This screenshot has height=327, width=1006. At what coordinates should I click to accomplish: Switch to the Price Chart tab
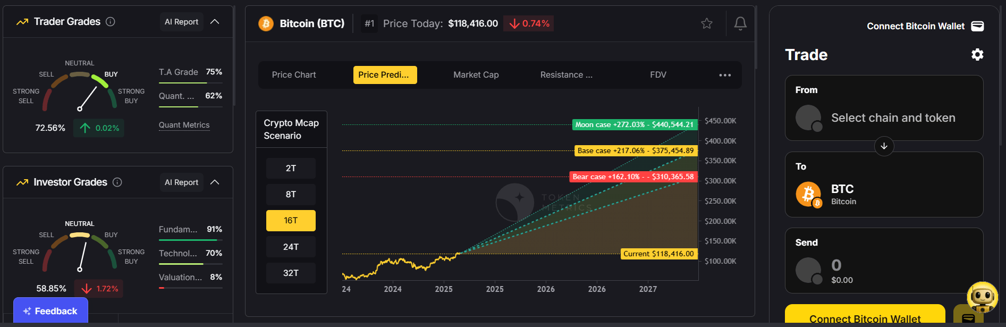coord(294,75)
